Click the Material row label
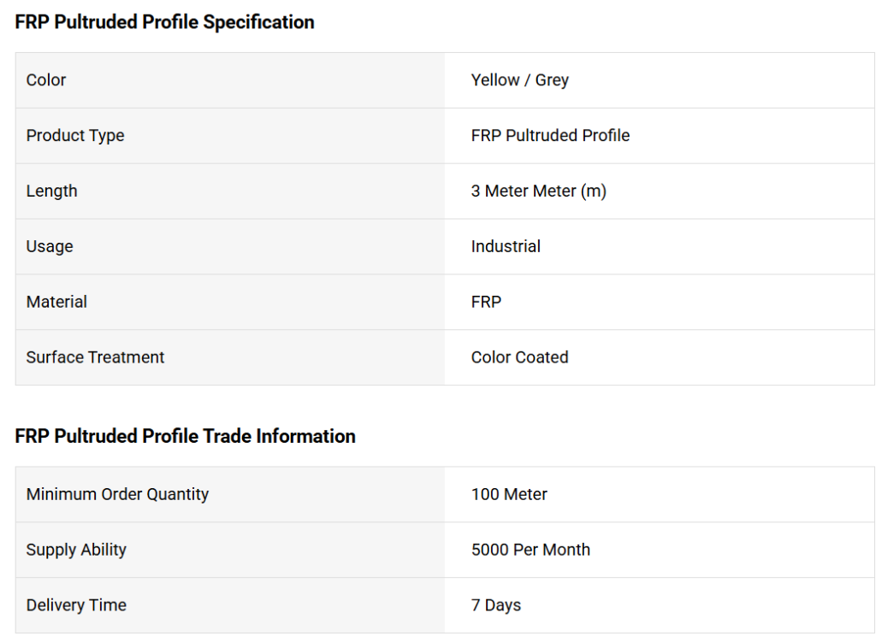876x636 pixels. click(x=56, y=302)
